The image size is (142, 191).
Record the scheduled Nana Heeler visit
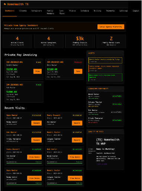click(36, 123)
